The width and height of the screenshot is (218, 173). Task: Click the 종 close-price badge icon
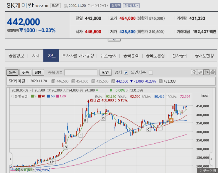[x=113, y=81]
